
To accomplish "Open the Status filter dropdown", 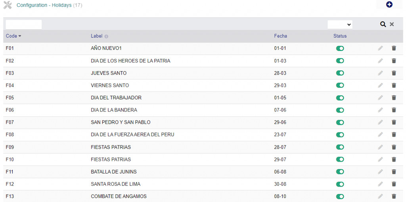I will [x=340, y=25].
